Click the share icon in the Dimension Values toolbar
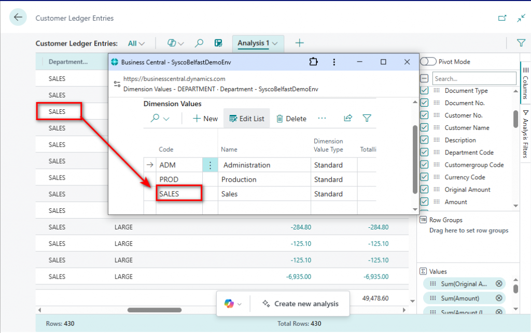 click(x=348, y=119)
